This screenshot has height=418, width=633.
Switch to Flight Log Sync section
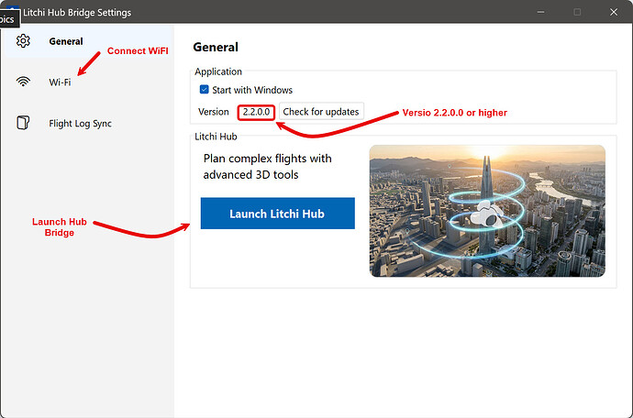pos(89,123)
